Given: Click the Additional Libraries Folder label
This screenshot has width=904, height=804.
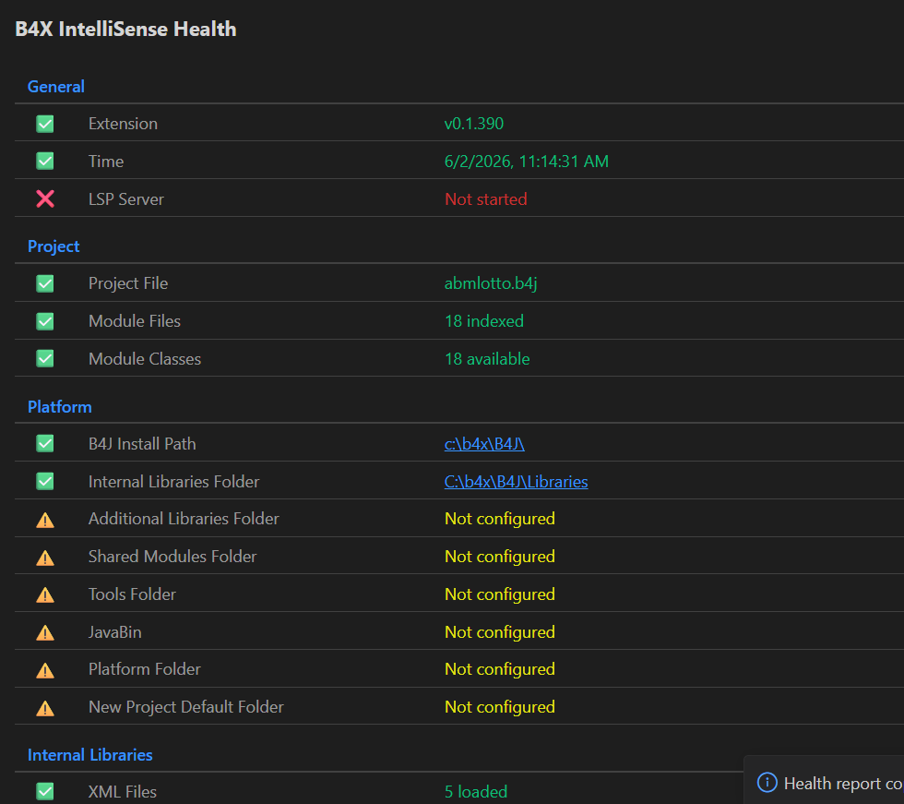Looking at the screenshot, I should [x=184, y=519].
